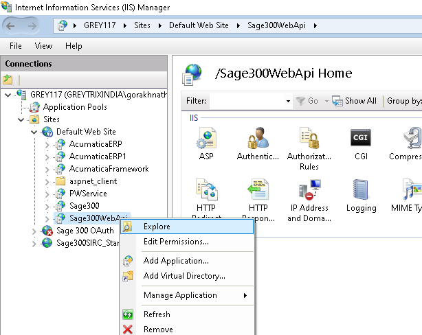This screenshot has width=422, height=335.
Task: Open the File menu
Action: coord(16,46)
